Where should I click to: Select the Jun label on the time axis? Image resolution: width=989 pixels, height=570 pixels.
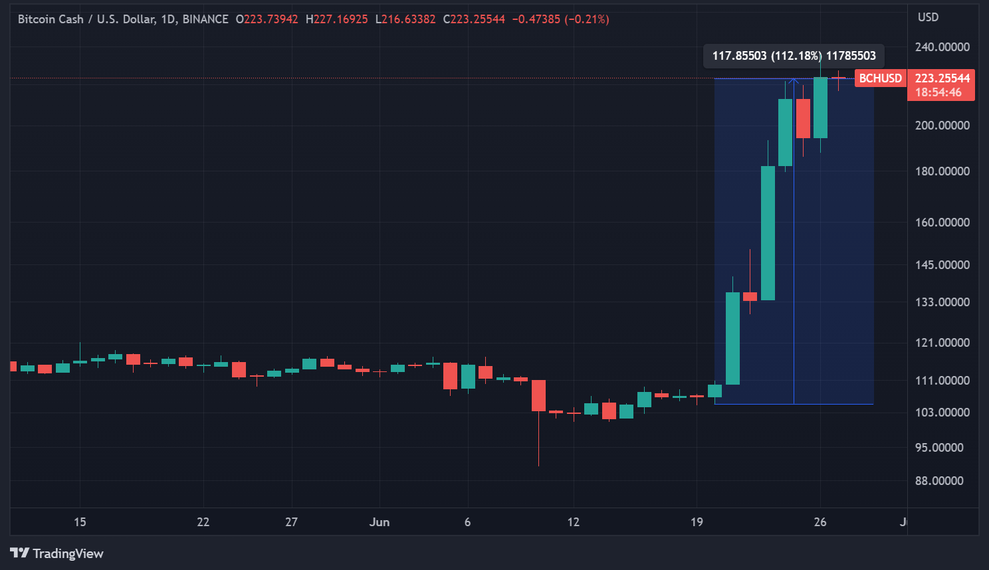tap(380, 522)
